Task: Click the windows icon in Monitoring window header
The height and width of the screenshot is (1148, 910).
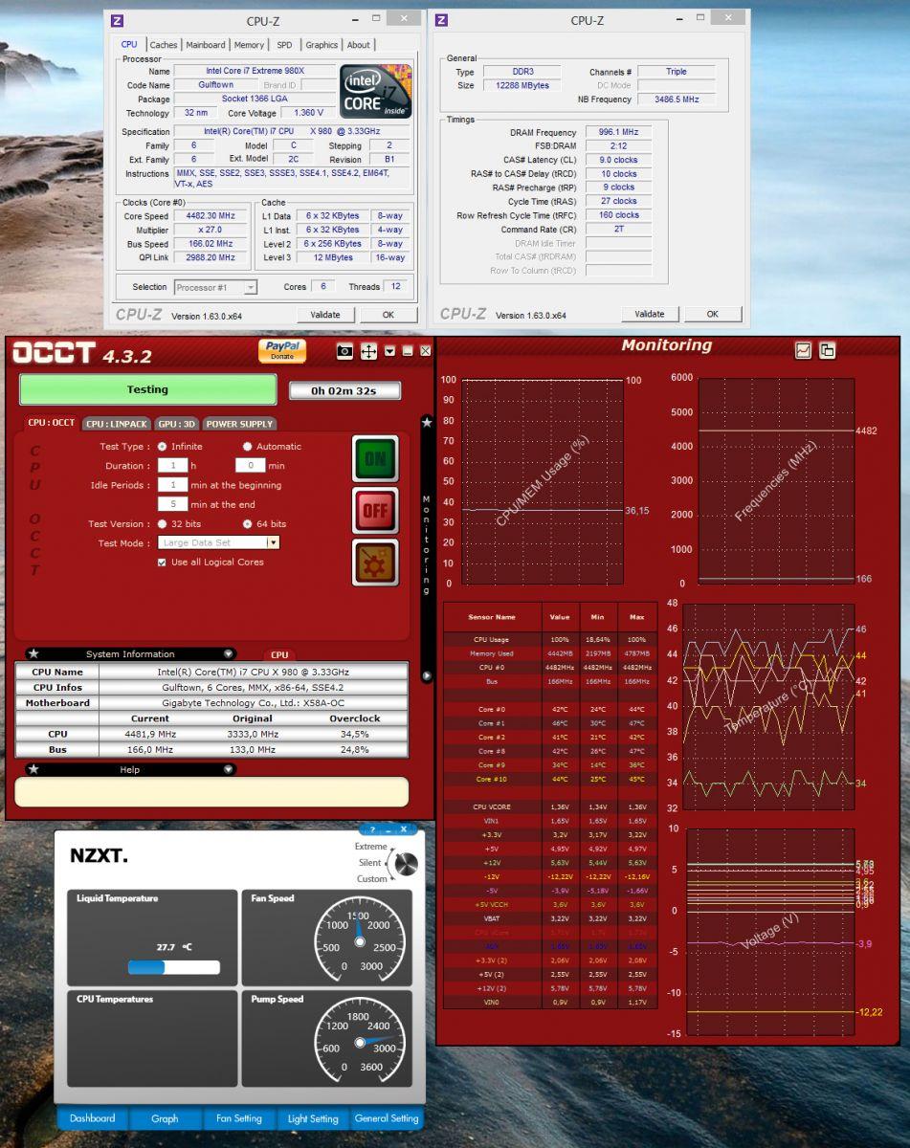Action: pyautogui.click(x=827, y=350)
